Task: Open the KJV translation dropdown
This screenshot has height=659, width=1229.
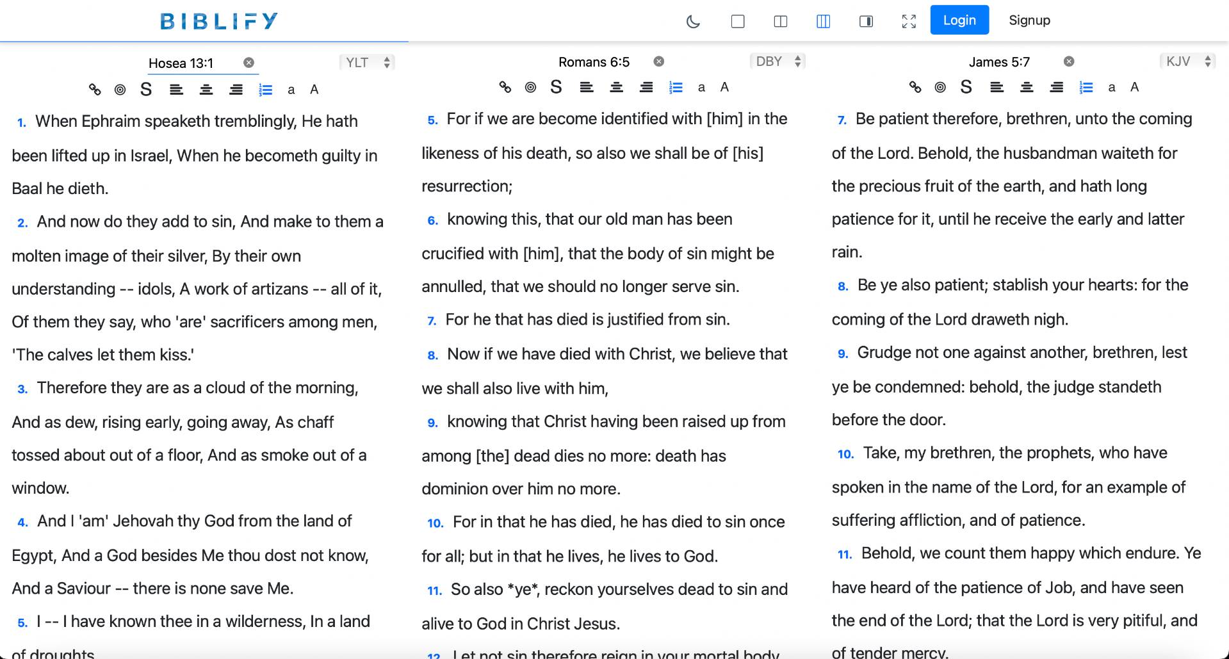Action: click(1187, 61)
